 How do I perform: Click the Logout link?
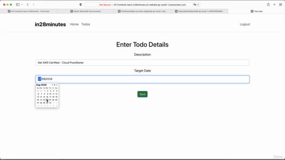pyautogui.click(x=245, y=24)
